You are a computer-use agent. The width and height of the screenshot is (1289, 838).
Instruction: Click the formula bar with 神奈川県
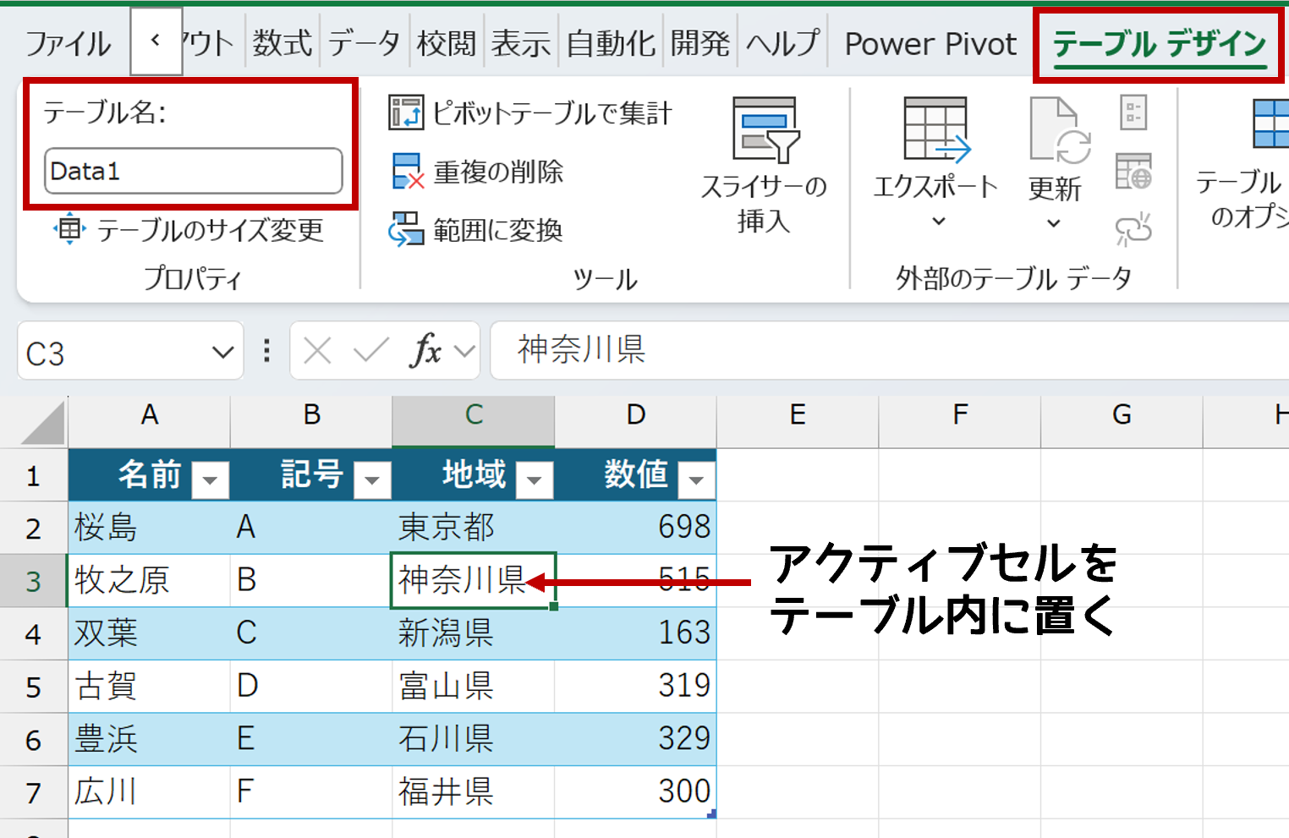(890, 349)
